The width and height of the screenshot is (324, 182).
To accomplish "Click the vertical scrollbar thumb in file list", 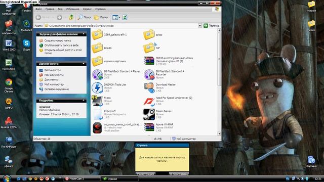I will 219,59.
